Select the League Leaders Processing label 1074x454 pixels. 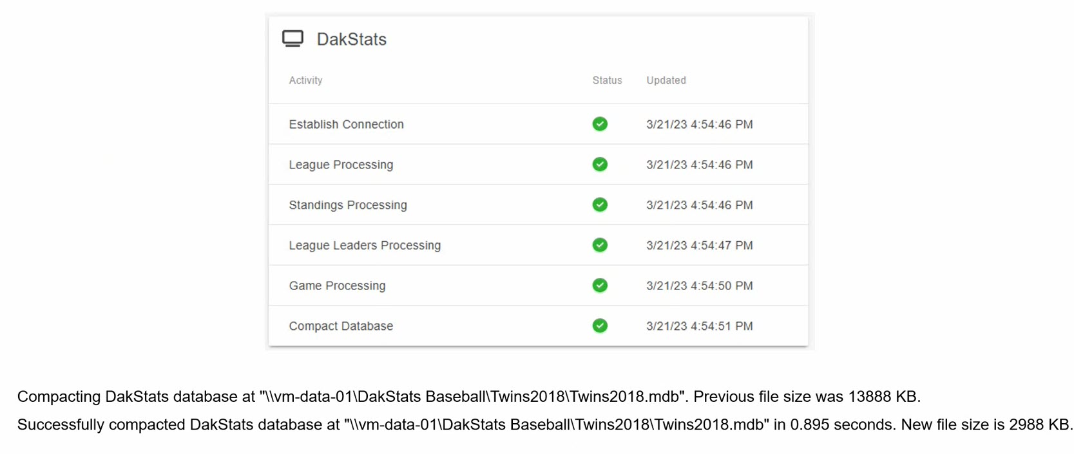[365, 246]
